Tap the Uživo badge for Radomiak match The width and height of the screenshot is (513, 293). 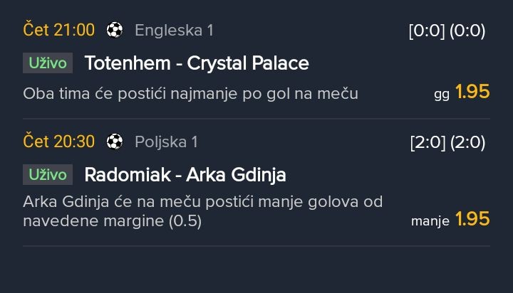point(48,174)
